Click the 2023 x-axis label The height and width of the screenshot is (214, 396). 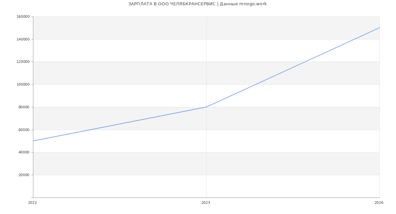tap(206, 203)
